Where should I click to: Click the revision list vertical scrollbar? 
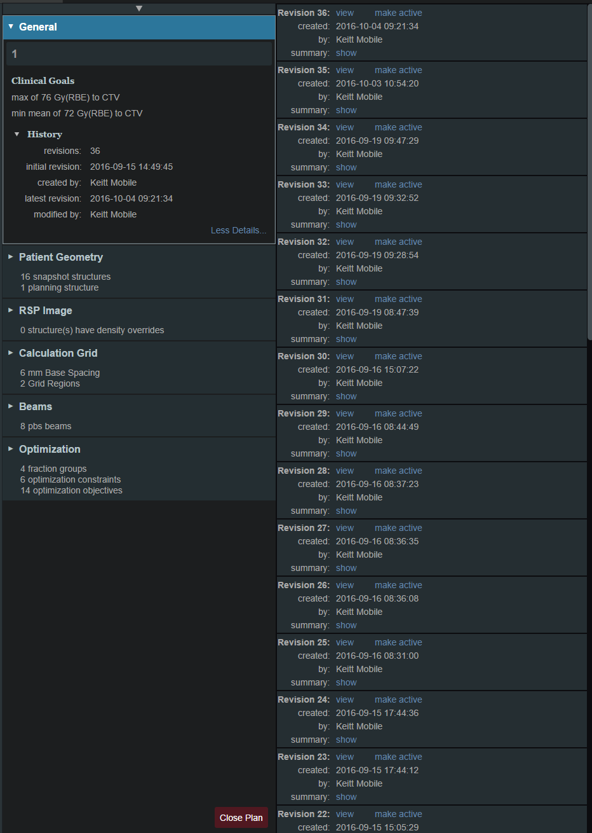point(589,172)
